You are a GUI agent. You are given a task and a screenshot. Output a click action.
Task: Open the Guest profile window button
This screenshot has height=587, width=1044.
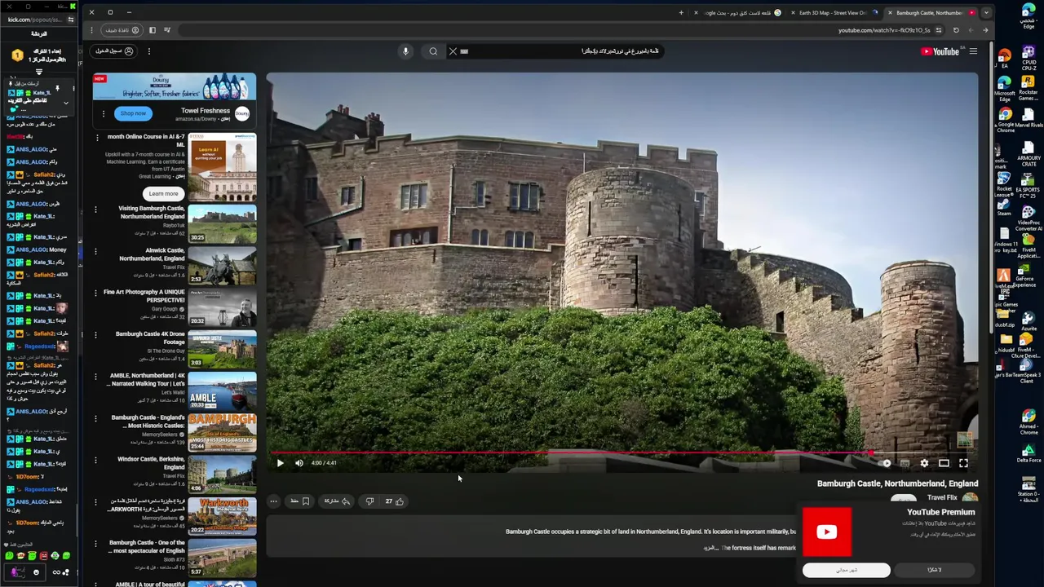pos(122,30)
